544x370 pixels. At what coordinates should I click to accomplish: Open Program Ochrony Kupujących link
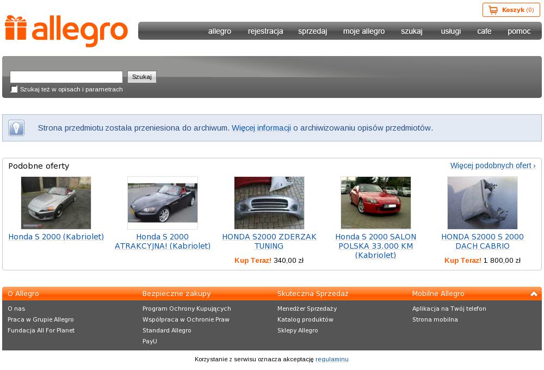coord(187,309)
